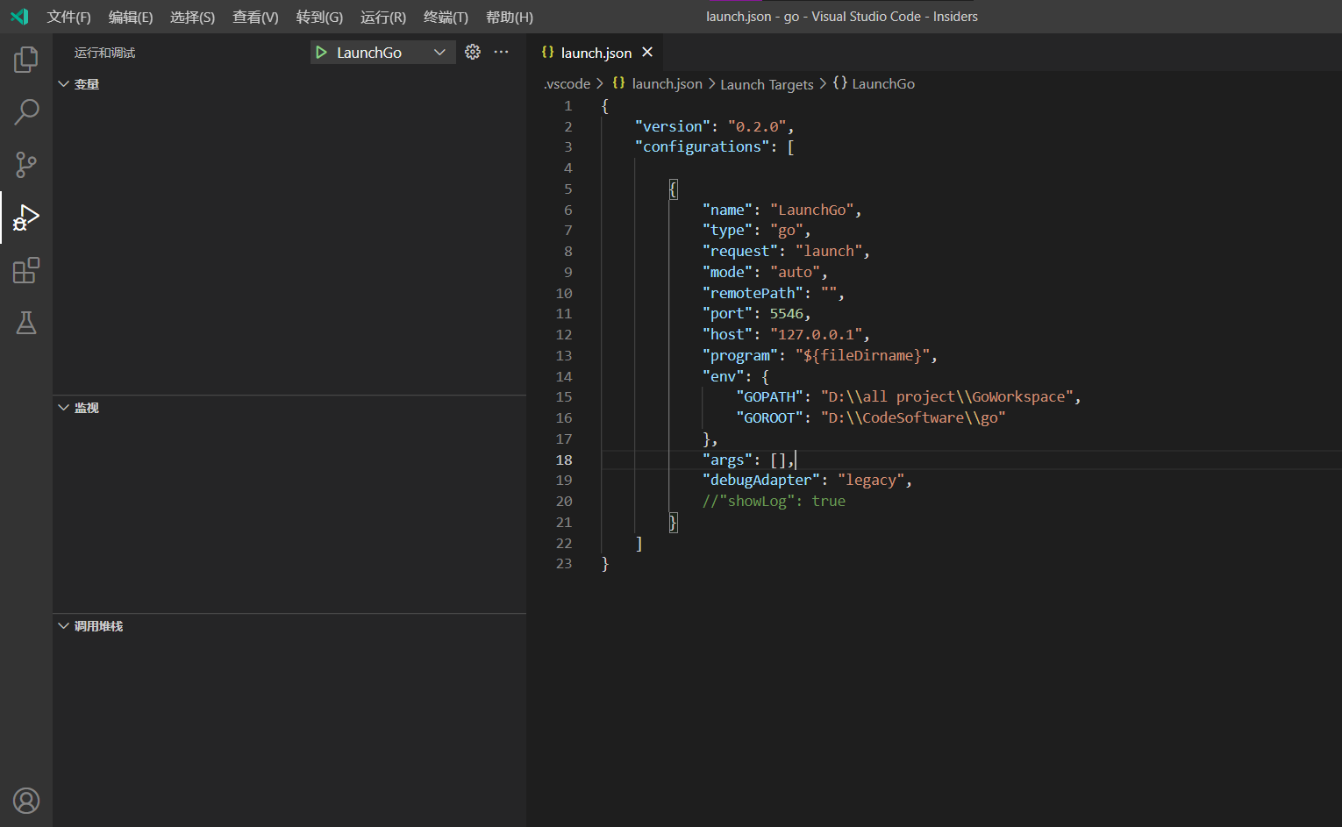This screenshot has height=827, width=1342.
Task: Click the GOROOT value string
Action: tap(913, 417)
